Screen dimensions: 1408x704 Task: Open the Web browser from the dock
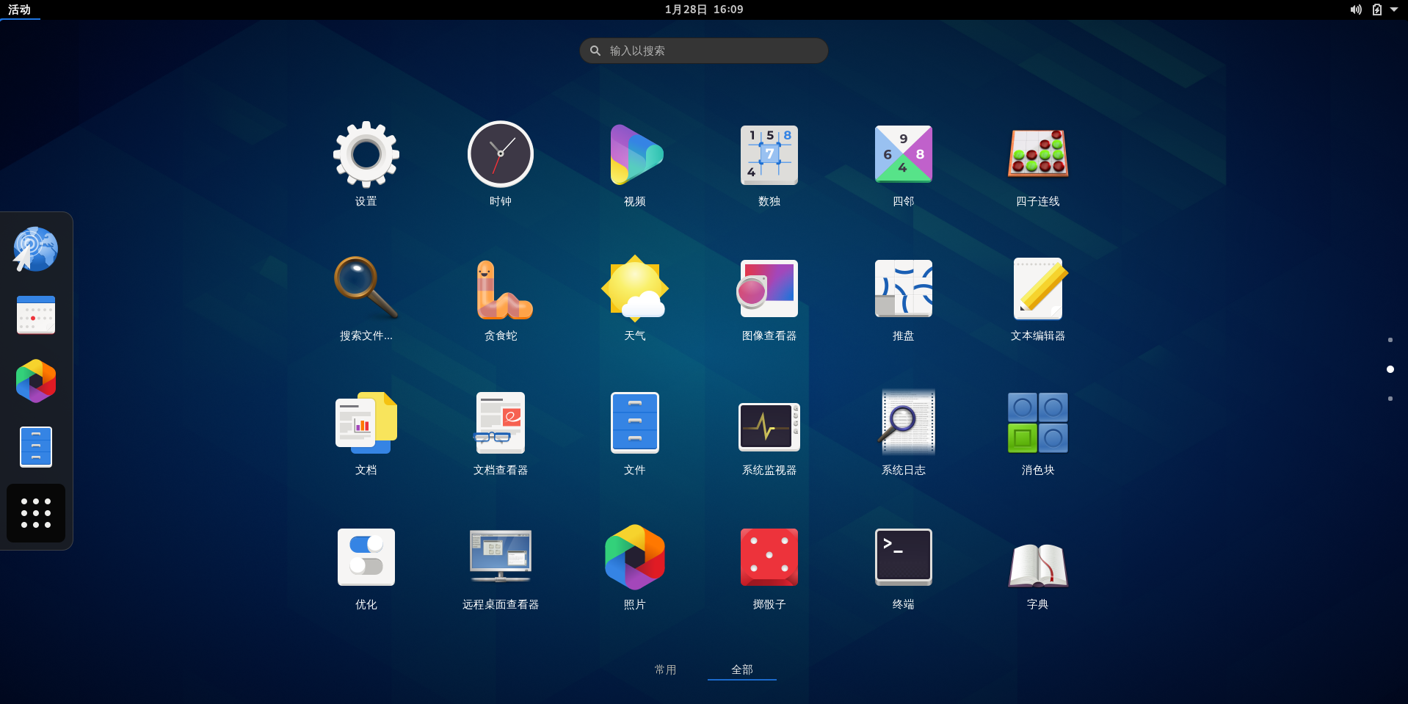pyautogui.click(x=35, y=248)
